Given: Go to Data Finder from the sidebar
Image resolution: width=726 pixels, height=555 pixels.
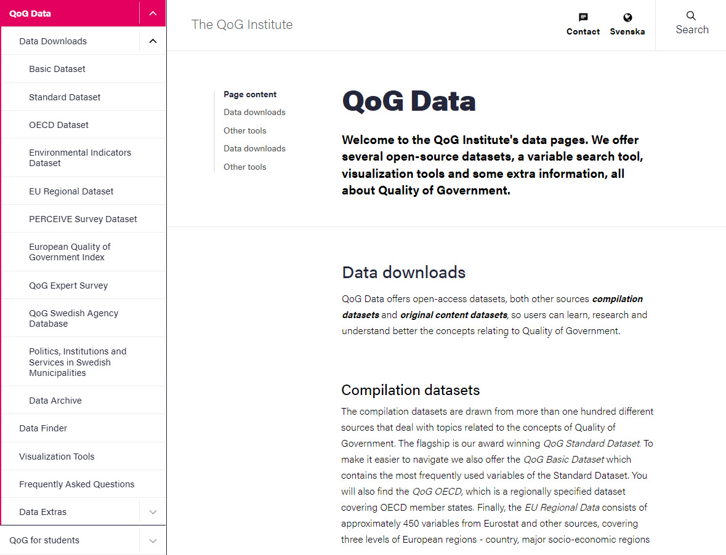Looking at the screenshot, I should click(x=43, y=428).
